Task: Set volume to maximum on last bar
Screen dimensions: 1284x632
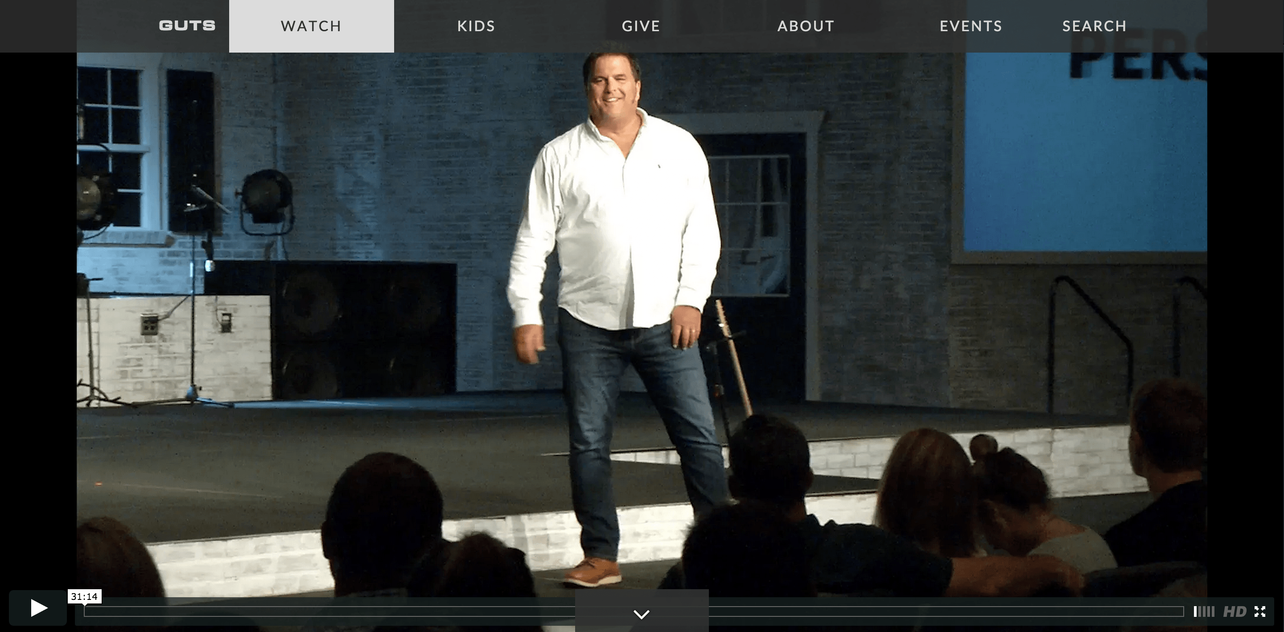Action: (1213, 611)
